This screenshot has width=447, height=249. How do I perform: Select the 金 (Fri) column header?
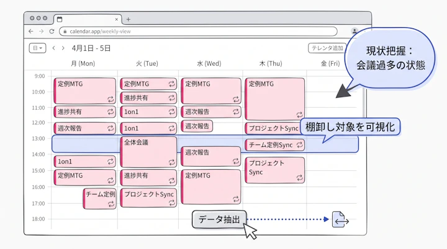[330, 63]
